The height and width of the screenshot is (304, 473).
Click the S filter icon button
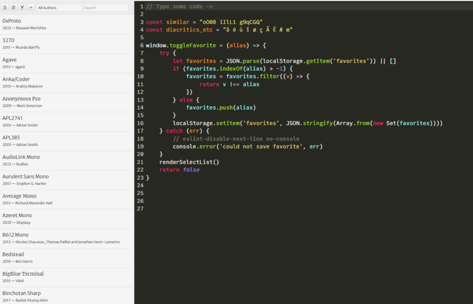[6, 7]
